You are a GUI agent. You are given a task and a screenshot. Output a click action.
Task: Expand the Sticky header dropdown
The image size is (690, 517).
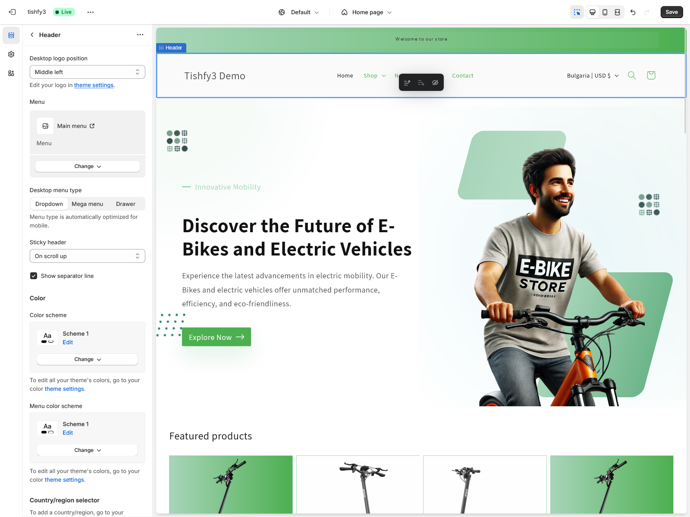pos(87,256)
